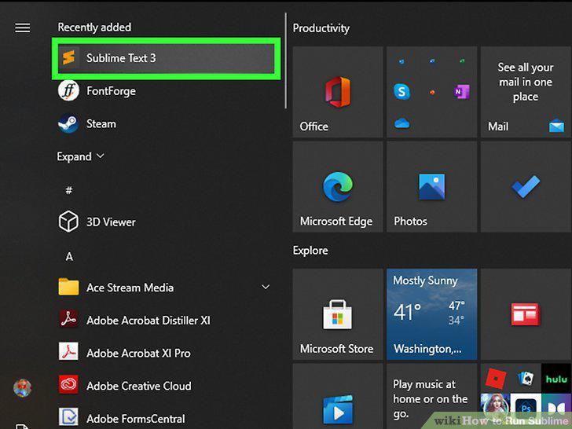Viewport: 572px width, 429px height.
Task: Open the Photos tile
Action: (x=432, y=187)
